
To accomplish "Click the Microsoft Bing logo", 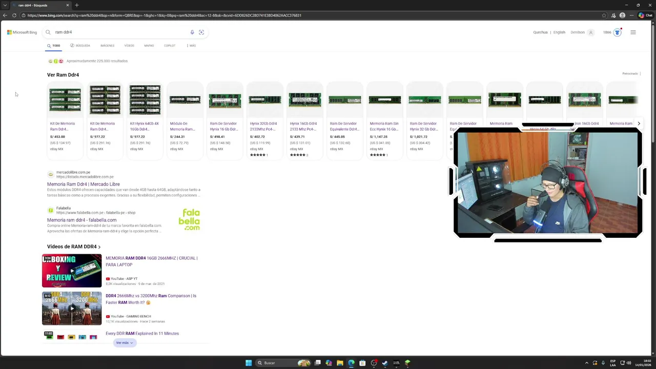I will click(x=22, y=32).
